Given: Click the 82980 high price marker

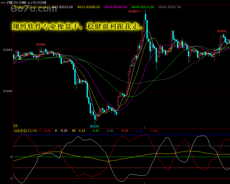Looking at the screenshot, I should tap(133, 11).
